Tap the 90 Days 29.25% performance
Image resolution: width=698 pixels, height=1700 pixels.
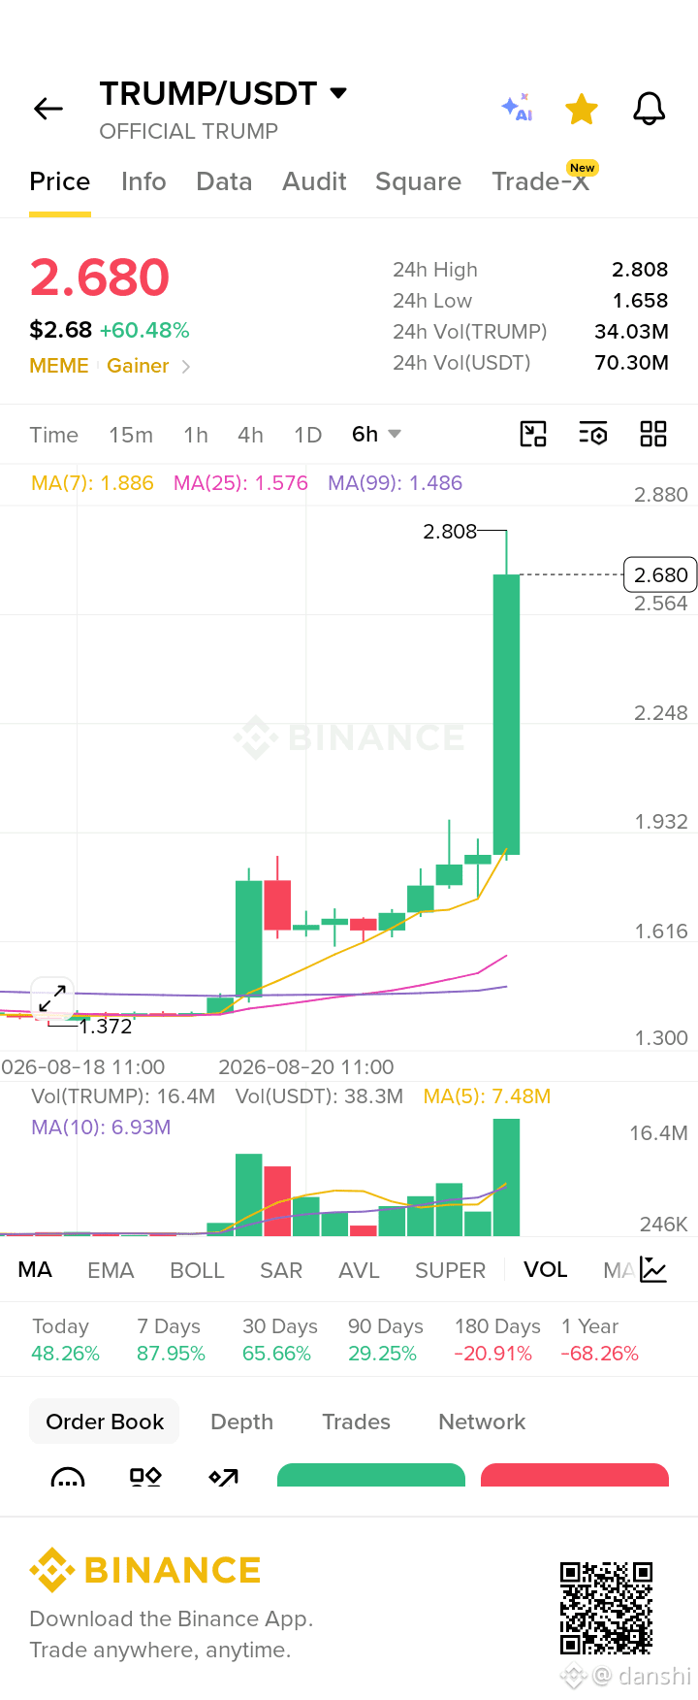click(x=386, y=1340)
